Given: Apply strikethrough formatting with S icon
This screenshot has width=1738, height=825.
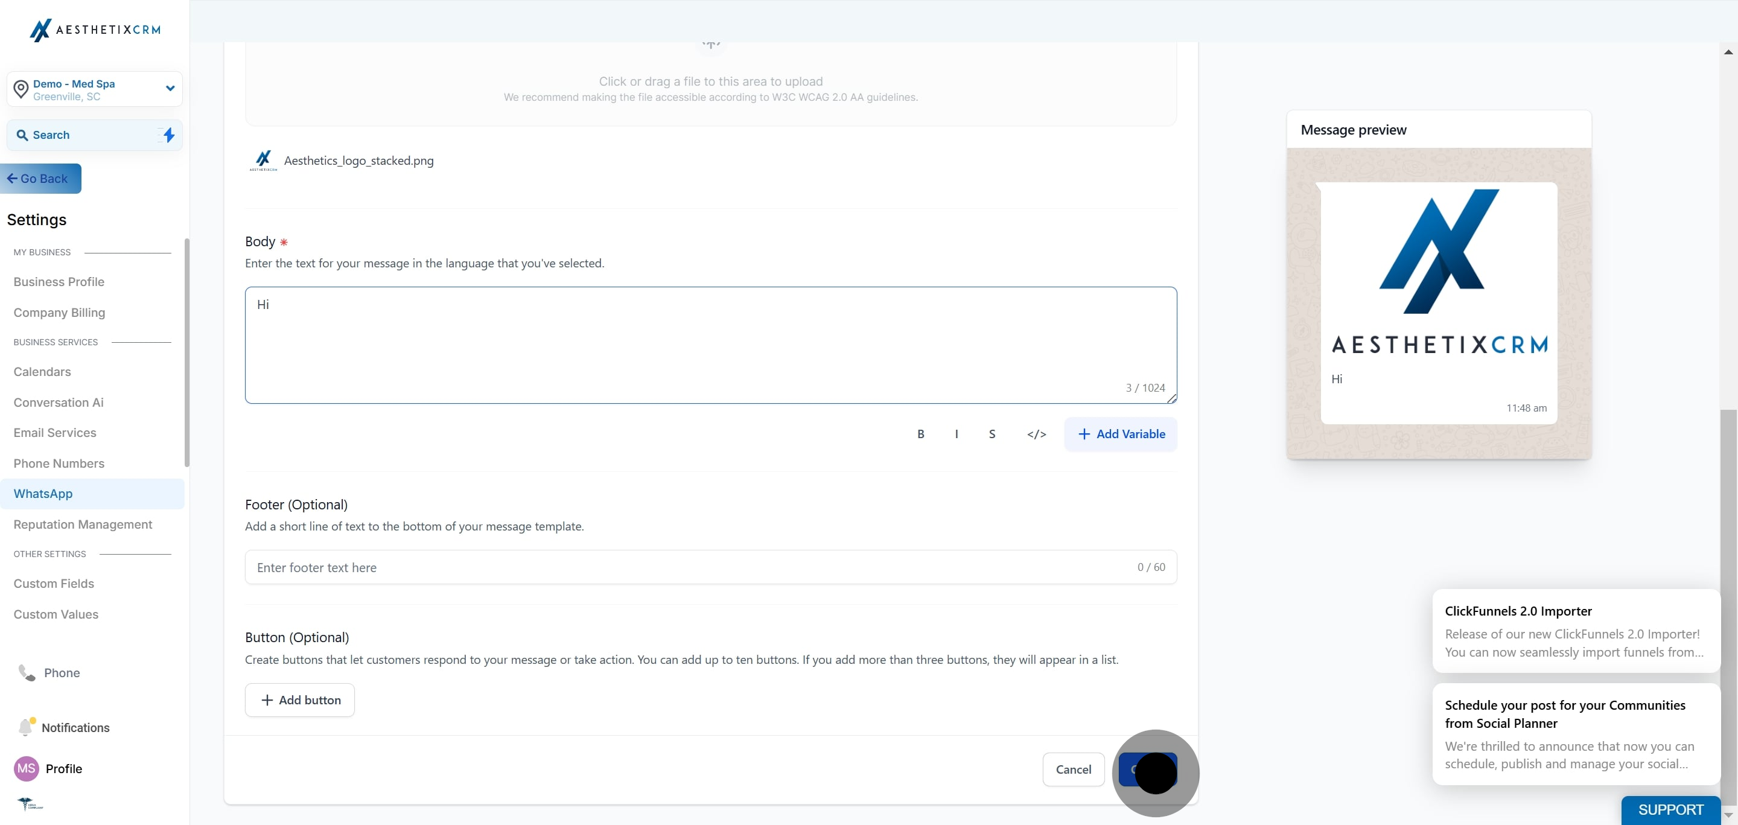Looking at the screenshot, I should pos(992,434).
